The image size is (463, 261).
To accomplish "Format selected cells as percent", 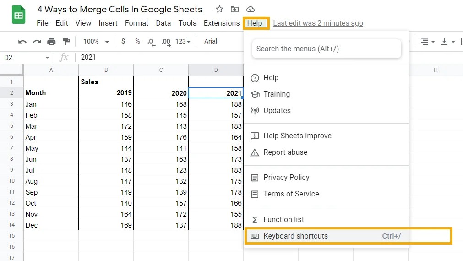I will [137, 41].
